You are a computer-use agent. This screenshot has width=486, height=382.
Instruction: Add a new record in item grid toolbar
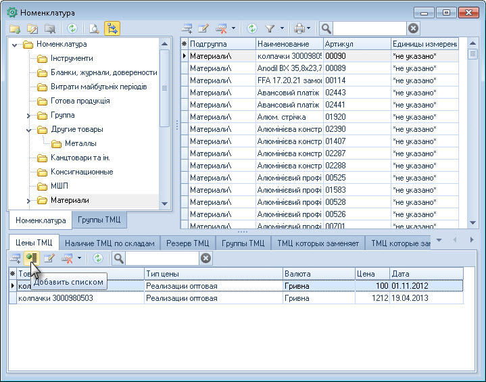click(x=187, y=29)
